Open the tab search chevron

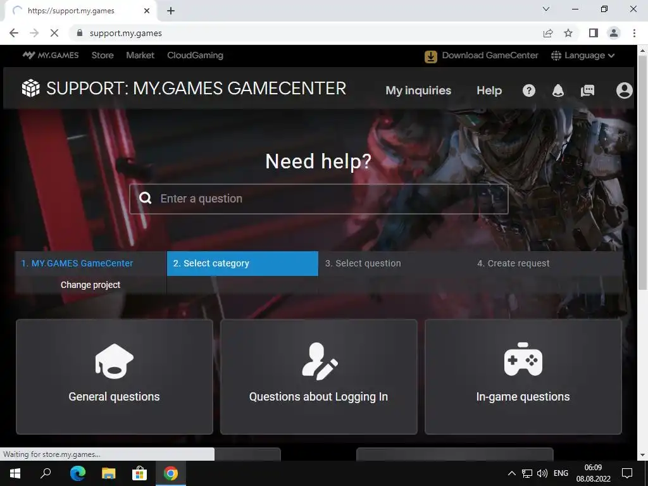[546, 9]
